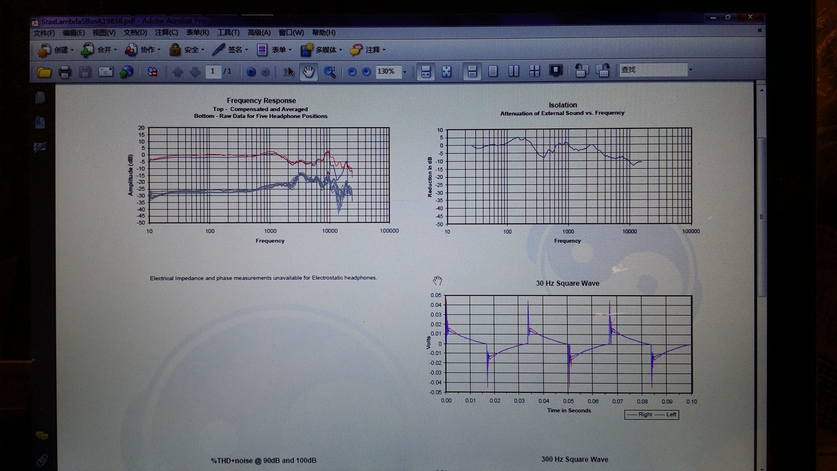The height and width of the screenshot is (471, 837).
Task: Open the 窗口(W) menu
Action: pos(291,33)
